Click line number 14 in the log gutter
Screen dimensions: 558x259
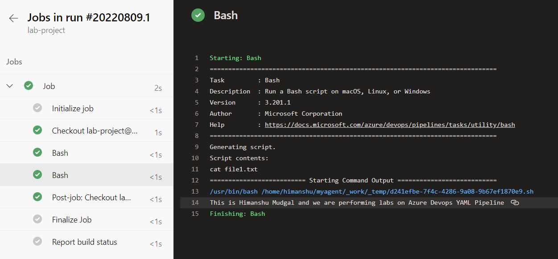(x=194, y=202)
